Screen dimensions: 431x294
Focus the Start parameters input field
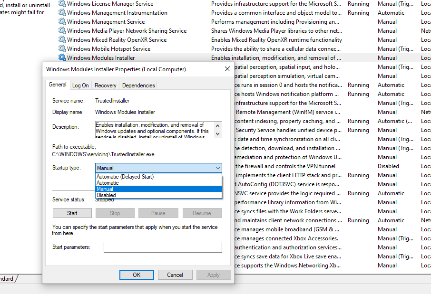(163, 247)
